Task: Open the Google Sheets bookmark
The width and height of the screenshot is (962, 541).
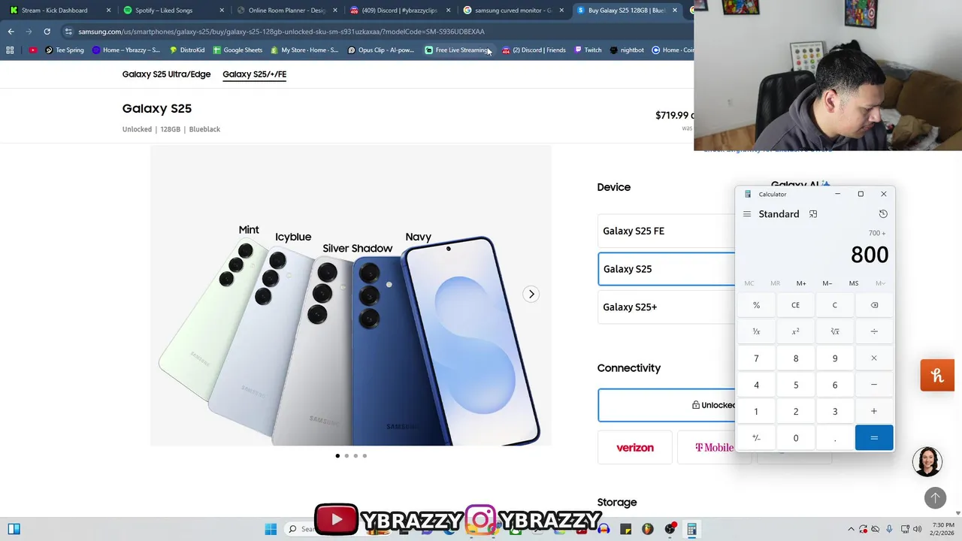Action: (237, 50)
